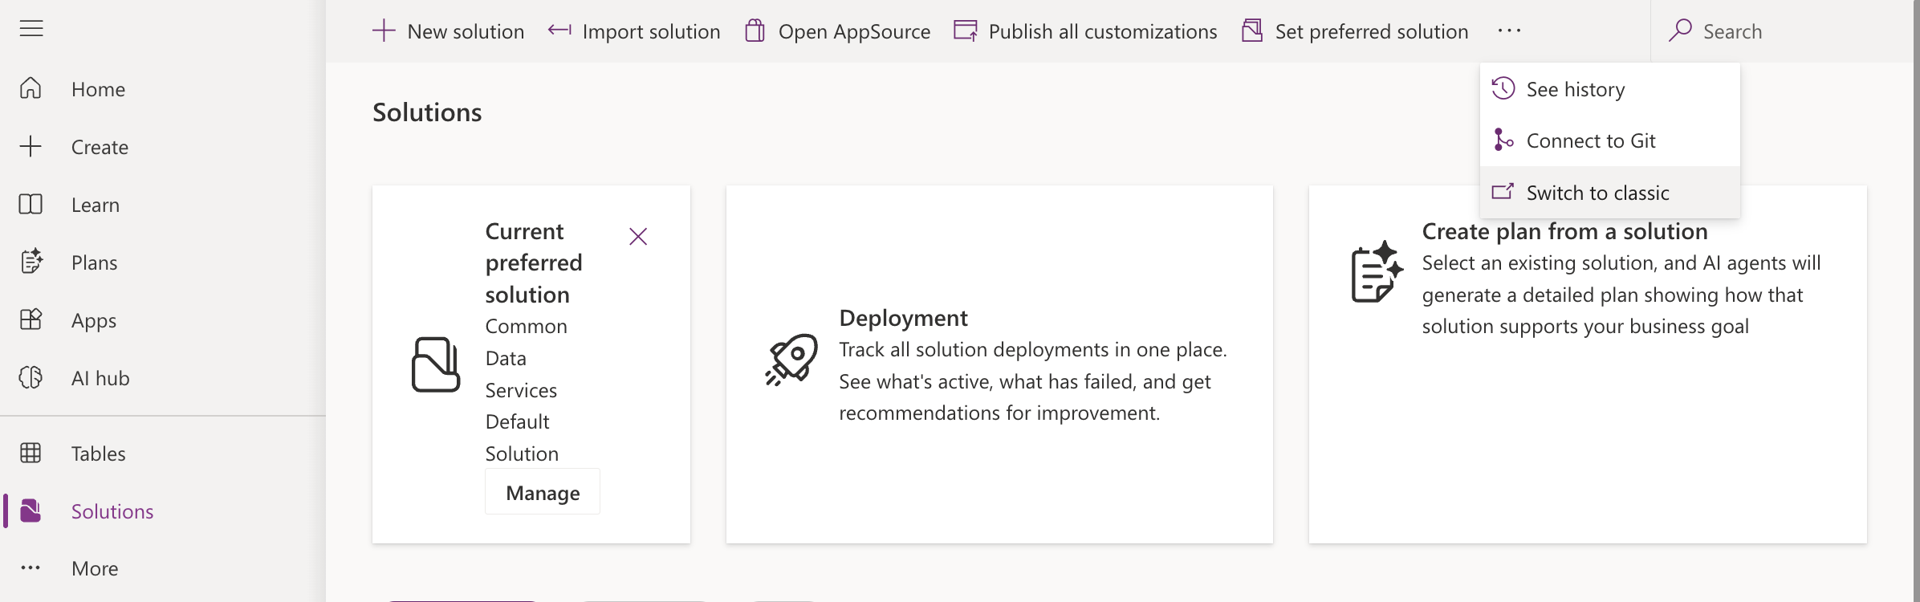
Task: Go to Apps in the navigation
Action: [94, 320]
